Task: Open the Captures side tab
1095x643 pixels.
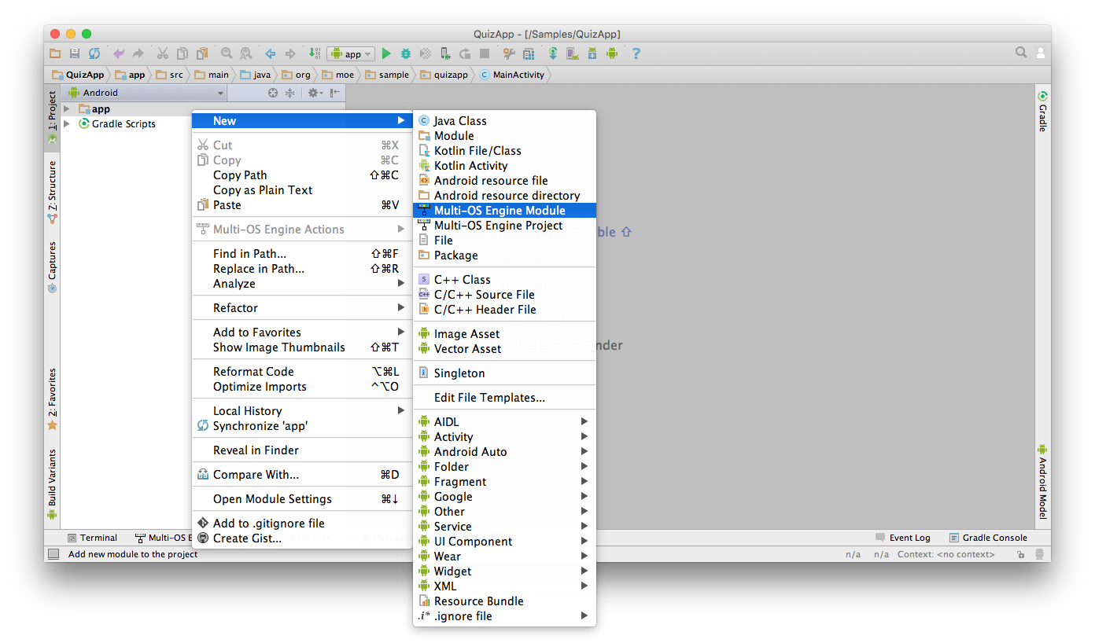Action: [52, 267]
